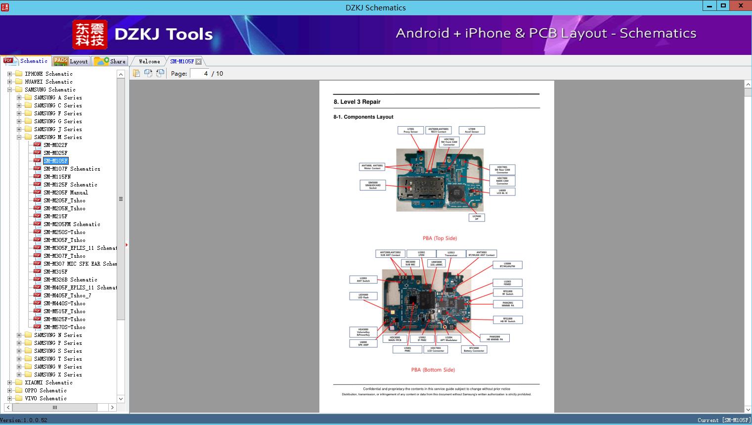Expand the SAMSUNG T Series node
Viewport: 752px width, 425px height.
pyautogui.click(x=19, y=359)
